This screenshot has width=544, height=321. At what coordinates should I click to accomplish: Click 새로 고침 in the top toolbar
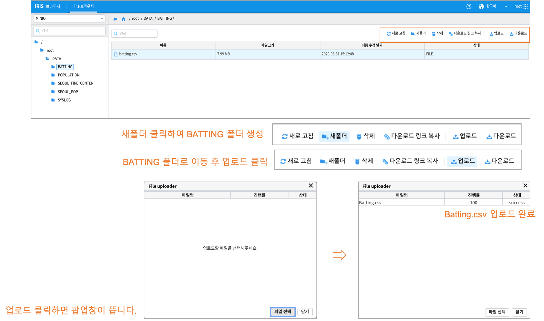(x=396, y=33)
